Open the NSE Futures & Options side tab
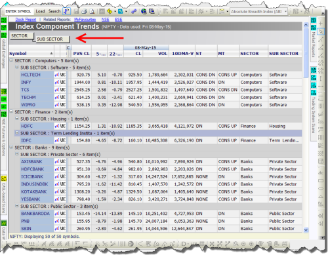The image size is (328, 255). click(4, 137)
